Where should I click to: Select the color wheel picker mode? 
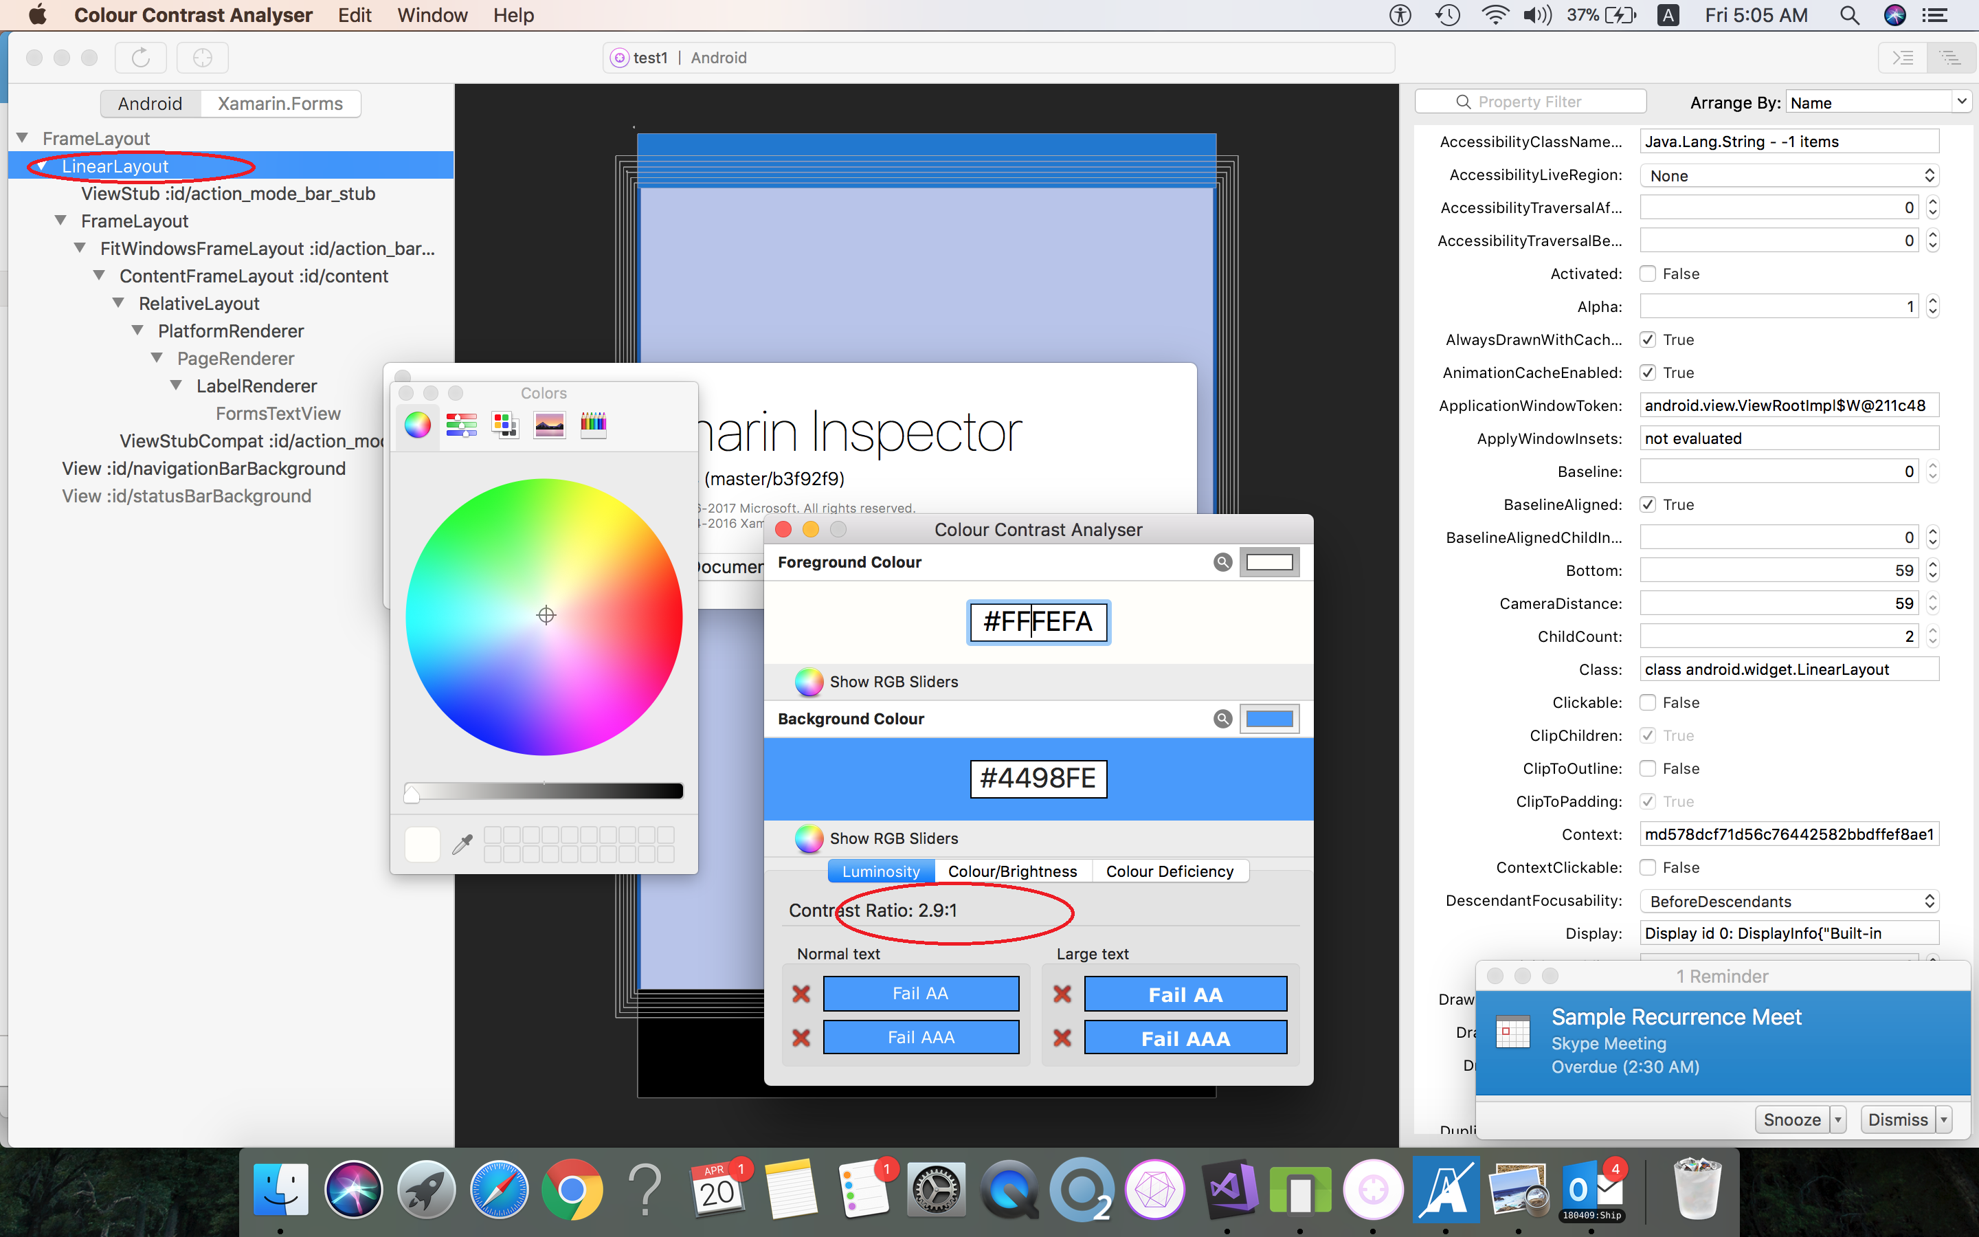click(x=418, y=425)
